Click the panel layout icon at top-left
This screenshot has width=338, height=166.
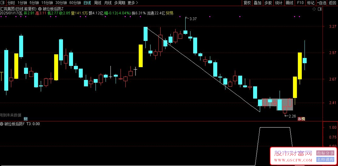(x=3, y=3)
